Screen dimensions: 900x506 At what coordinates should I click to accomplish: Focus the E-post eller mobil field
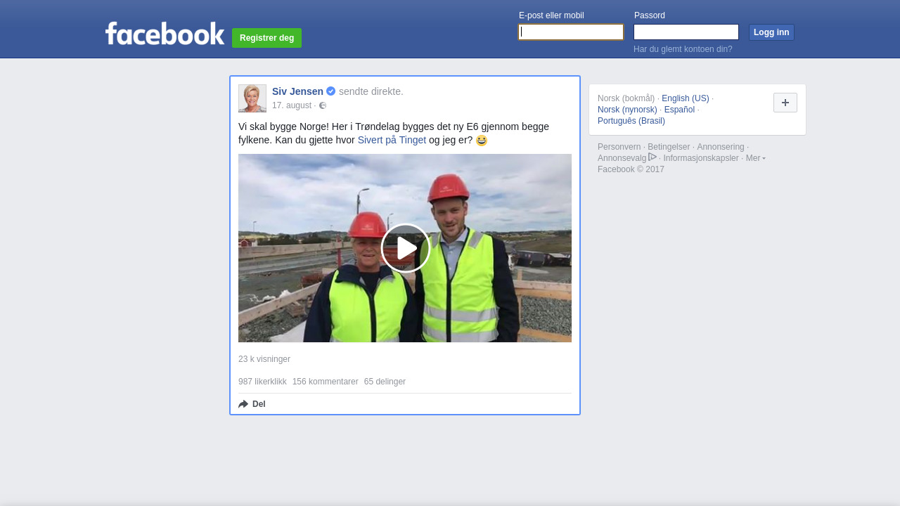pyautogui.click(x=570, y=32)
